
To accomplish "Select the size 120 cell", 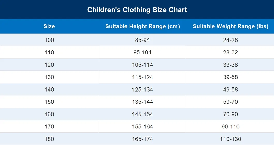I will (49, 65).
